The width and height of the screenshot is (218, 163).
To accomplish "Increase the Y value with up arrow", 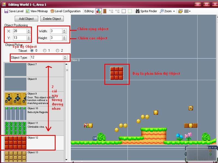I will [29, 37].
